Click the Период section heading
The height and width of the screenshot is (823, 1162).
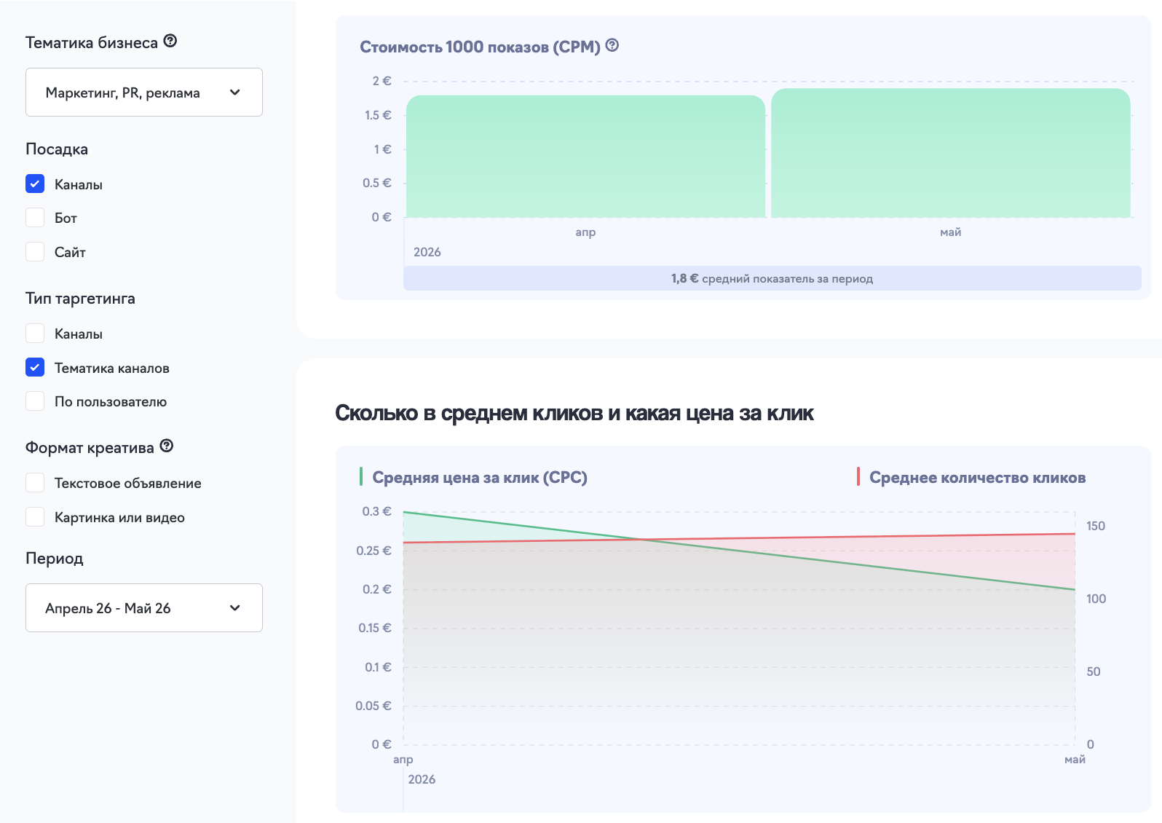pos(55,558)
